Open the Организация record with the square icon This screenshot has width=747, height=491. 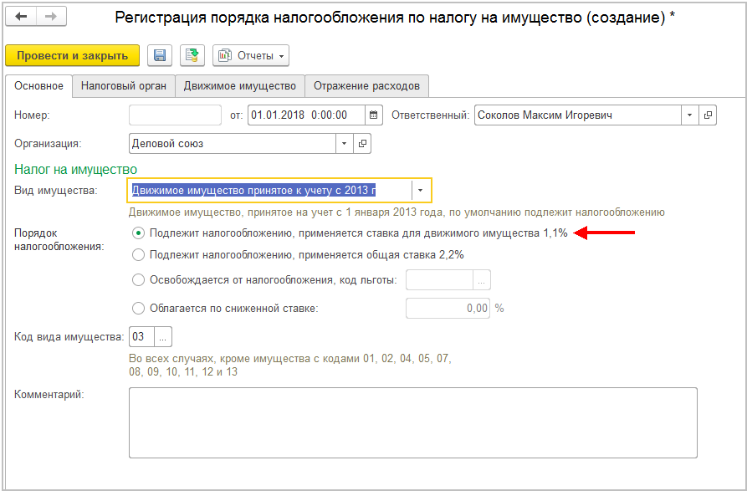point(362,143)
